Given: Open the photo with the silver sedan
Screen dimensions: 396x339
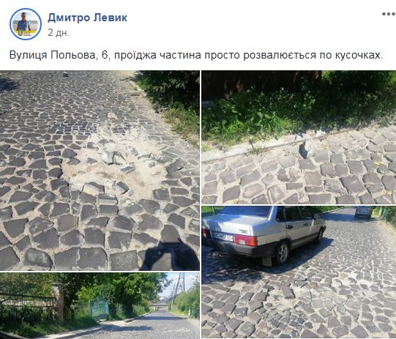Looking at the screenshot, I should point(299,272).
